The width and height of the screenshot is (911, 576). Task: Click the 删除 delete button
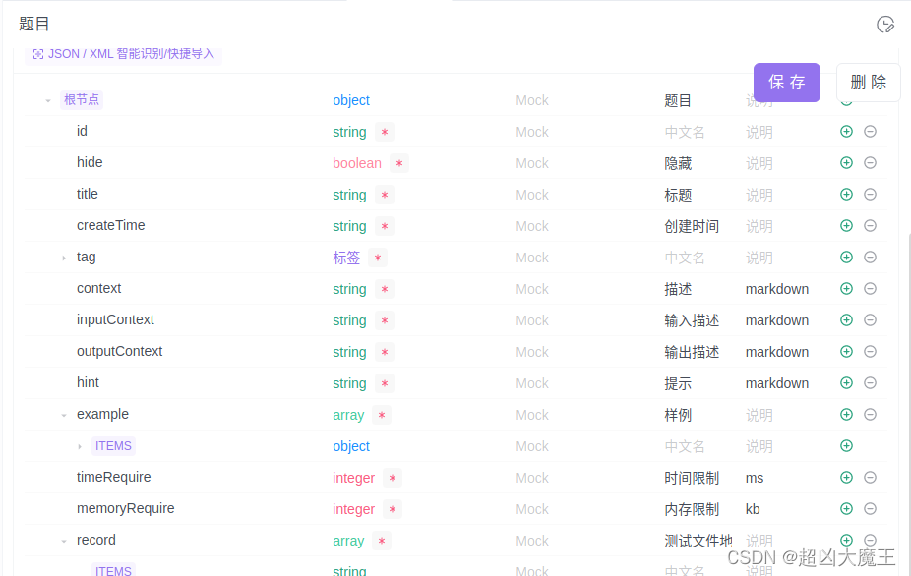[x=869, y=83]
